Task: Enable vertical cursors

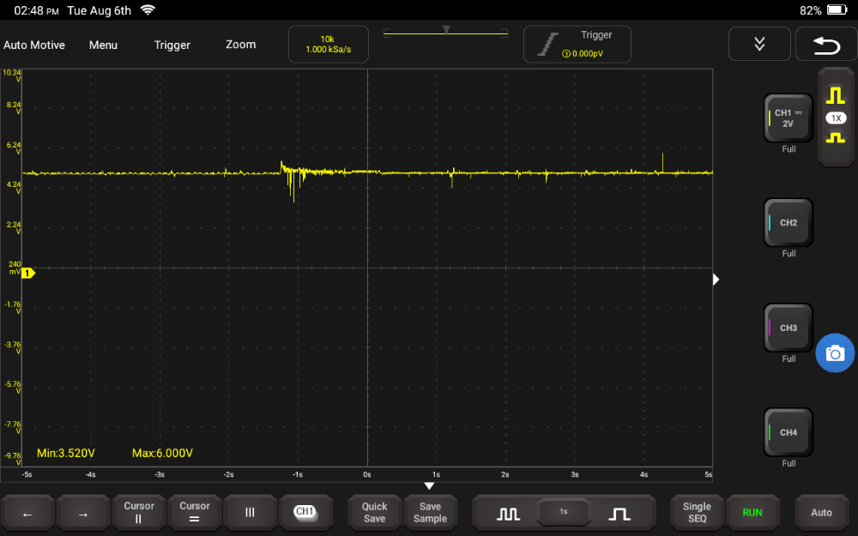Action: point(139,513)
